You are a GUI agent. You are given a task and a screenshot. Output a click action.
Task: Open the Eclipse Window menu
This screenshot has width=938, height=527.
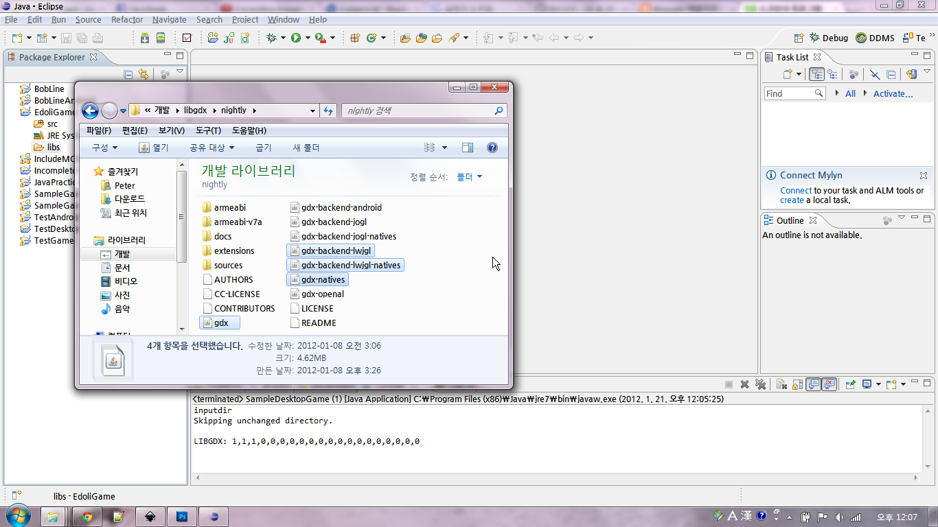click(284, 20)
